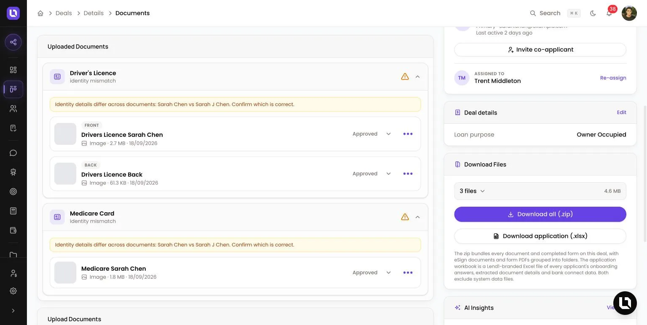Viewport: 647px width, 325px height.
Task: Open the target icon in sidebar
Action: point(13,192)
